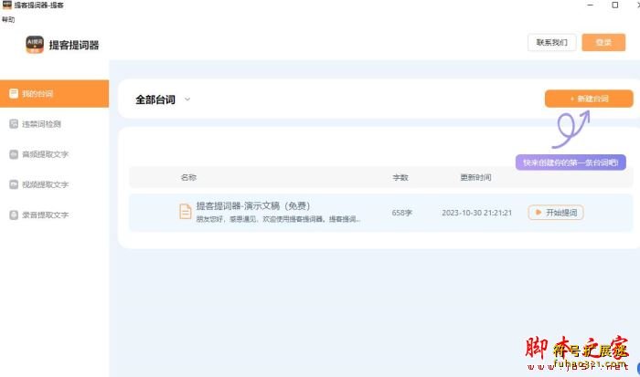640x377 pixels.
Task: Click the 更新时间 column header
Action: 475,177
